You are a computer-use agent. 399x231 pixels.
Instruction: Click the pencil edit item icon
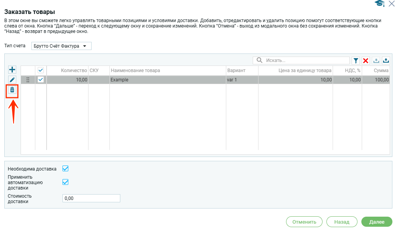(12, 80)
